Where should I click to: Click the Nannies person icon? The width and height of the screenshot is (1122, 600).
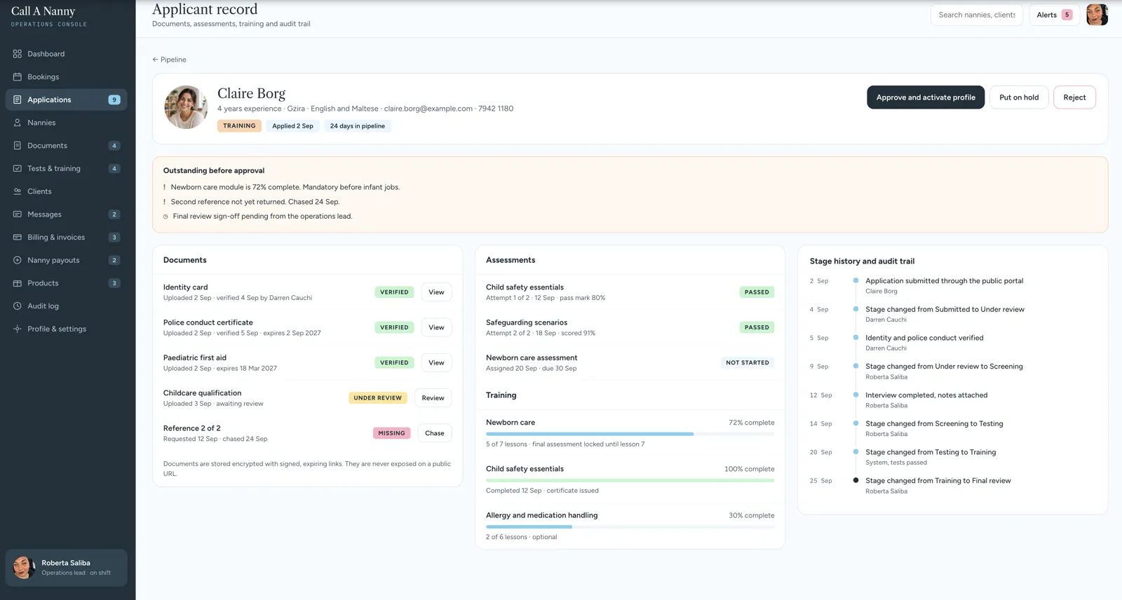pos(18,123)
